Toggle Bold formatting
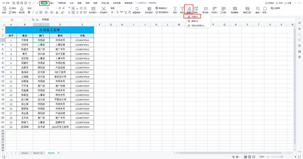Viewport: 303px width, 159px height. (29, 12)
